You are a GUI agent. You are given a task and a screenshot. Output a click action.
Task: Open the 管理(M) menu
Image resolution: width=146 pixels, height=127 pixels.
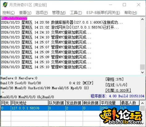pos(59,13)
